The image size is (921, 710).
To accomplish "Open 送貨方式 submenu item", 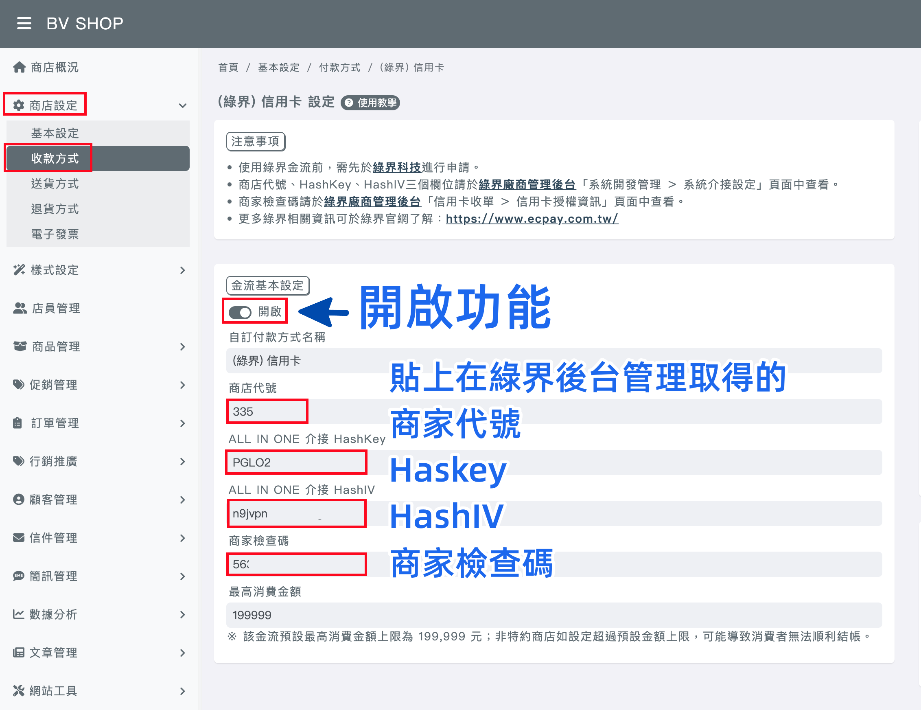I will point(98,184).
